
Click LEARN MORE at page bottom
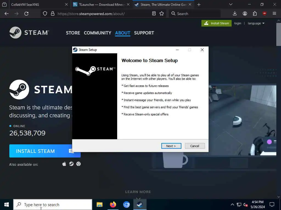point(138,192)
